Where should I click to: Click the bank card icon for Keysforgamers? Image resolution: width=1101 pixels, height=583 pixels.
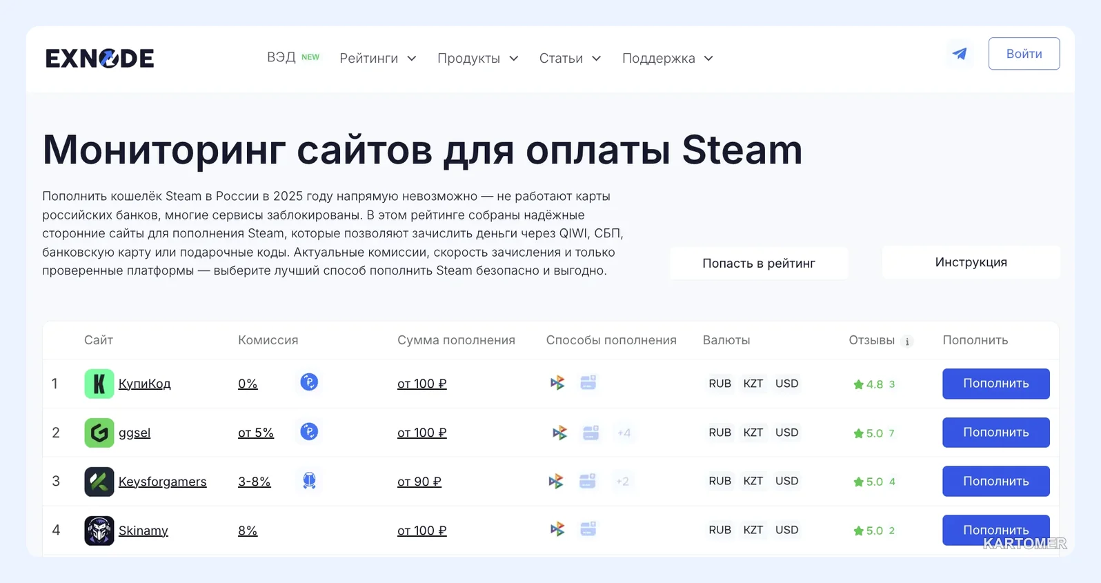(x=588, y=481)
